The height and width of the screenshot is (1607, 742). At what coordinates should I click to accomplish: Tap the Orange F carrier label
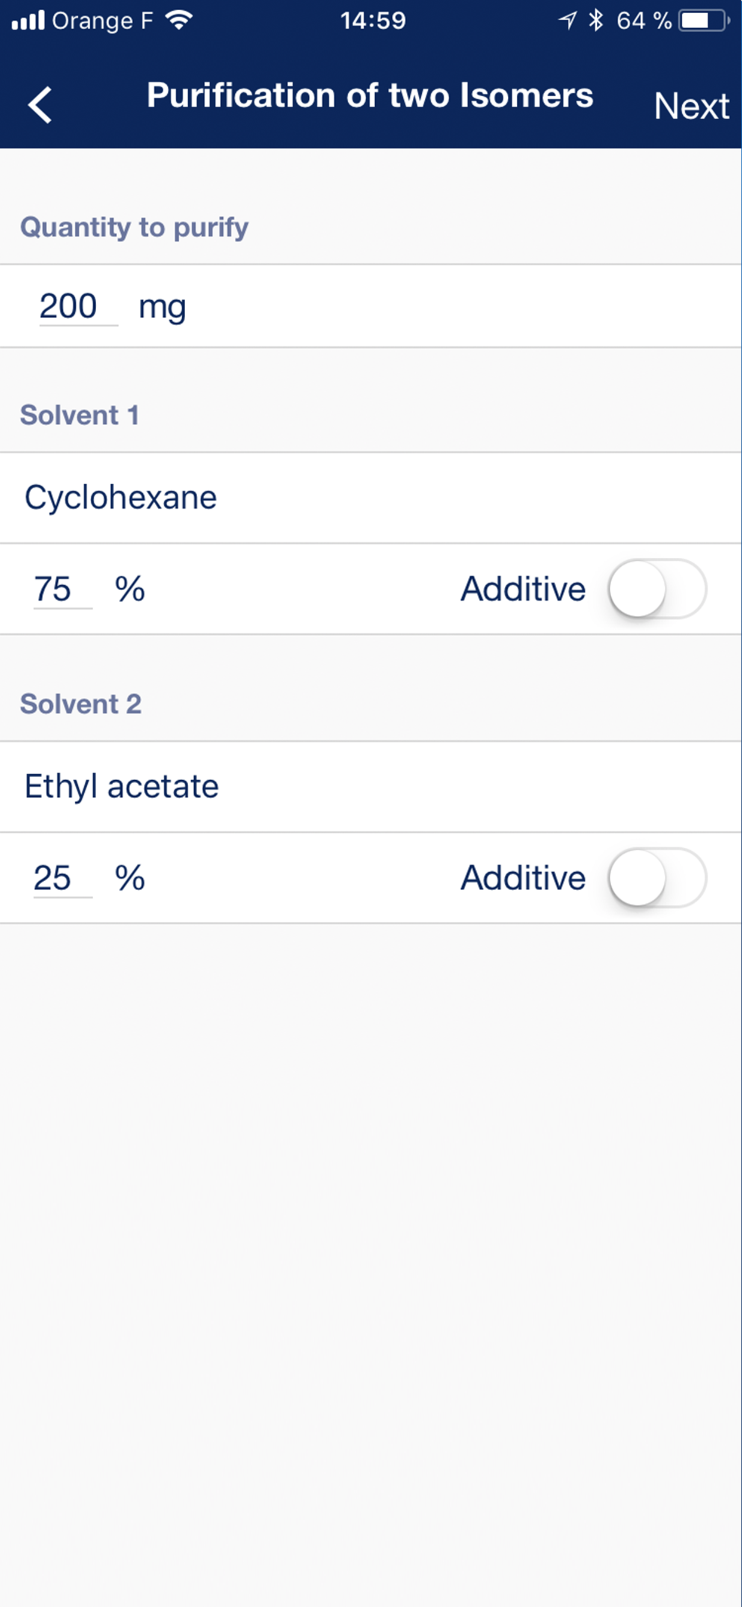pos(102,20)
